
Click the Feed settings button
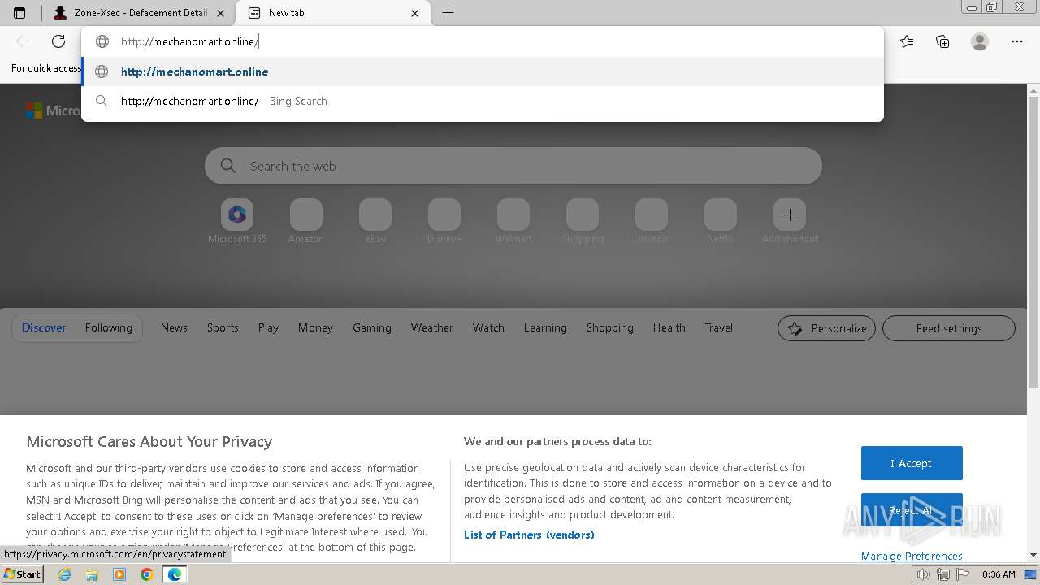click(949, 328)
